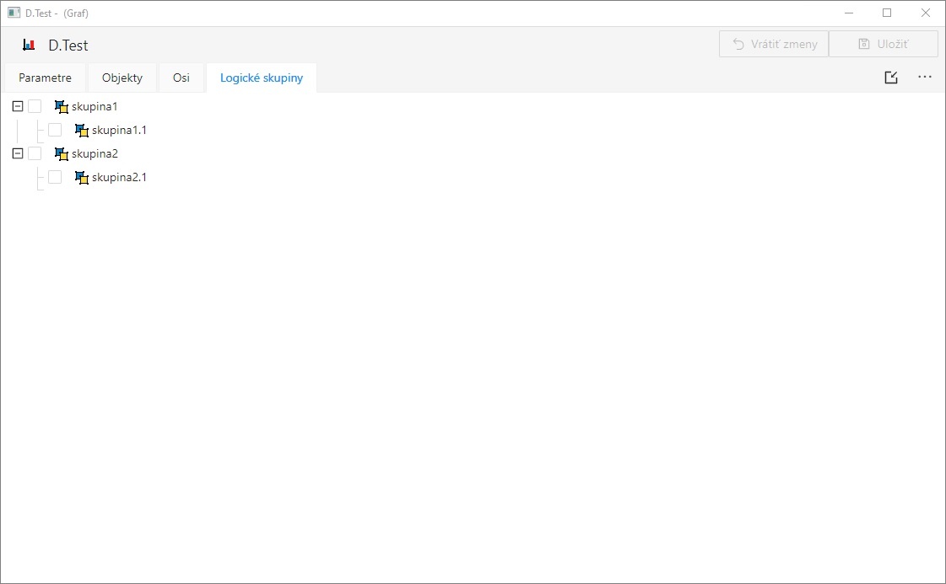Viewport: 946px width, 584px height.
Task: Check the skupina1 checkbox
Action: coord(35,106)
